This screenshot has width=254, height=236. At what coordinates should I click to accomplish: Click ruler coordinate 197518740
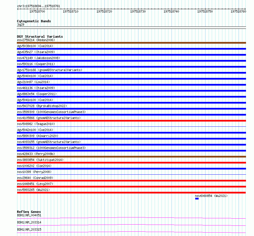171,11
